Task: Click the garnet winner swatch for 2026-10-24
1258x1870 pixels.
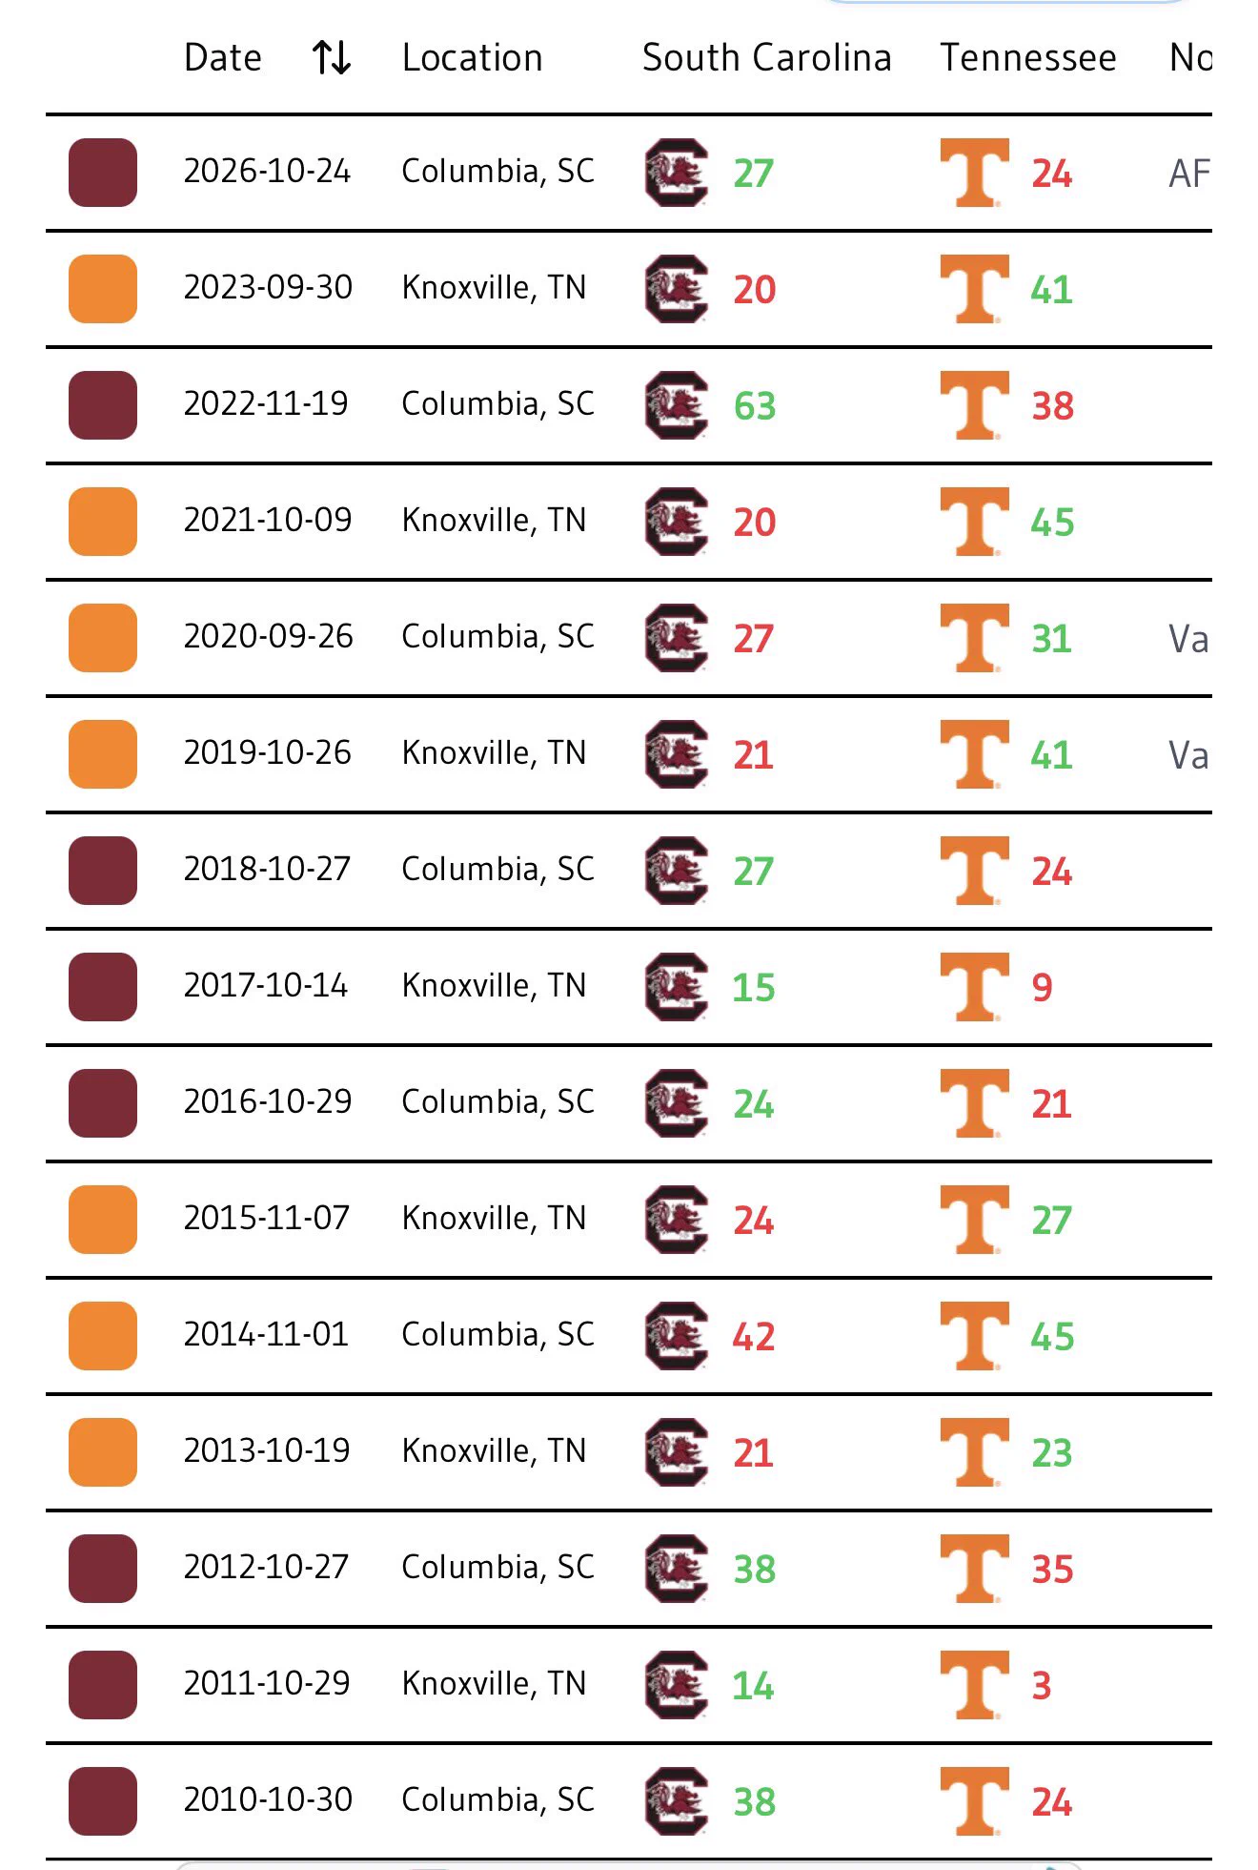Action: coord(103,173)
